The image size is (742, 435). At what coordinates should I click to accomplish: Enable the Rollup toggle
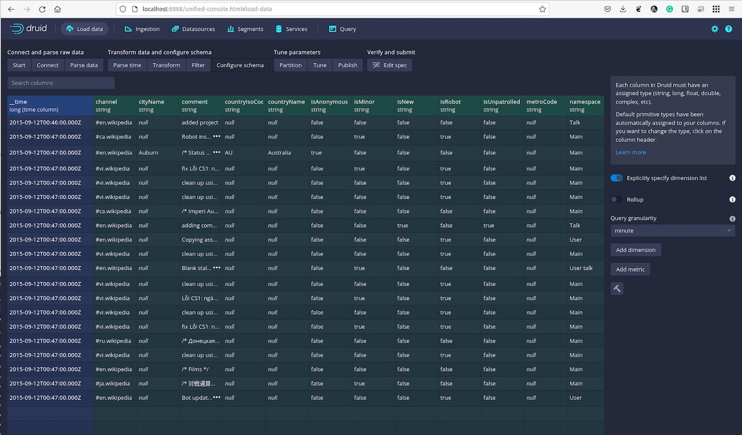[x=615, y=199]
